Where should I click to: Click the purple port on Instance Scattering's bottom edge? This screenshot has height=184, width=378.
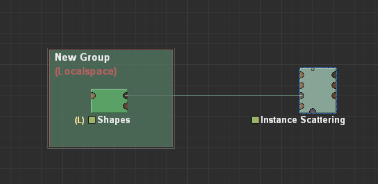(x=313, y=111)
